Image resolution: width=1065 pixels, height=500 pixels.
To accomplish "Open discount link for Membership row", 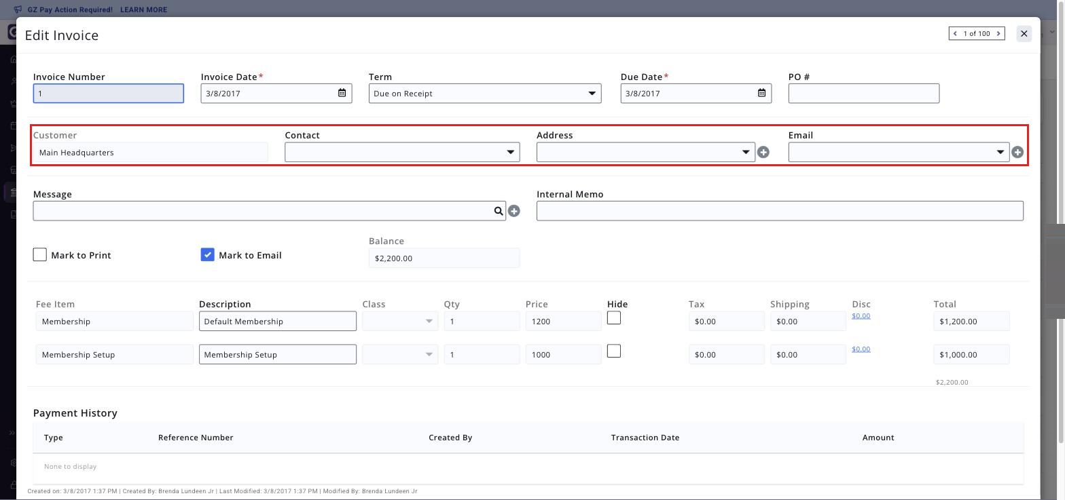I will (861, 315).
